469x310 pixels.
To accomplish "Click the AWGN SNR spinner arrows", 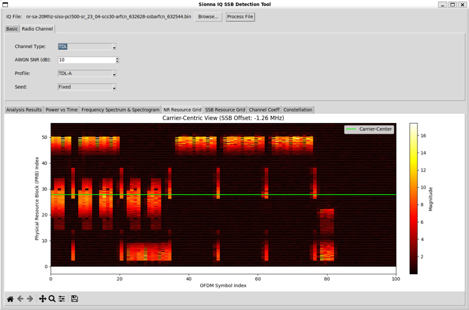I will 117,60.
